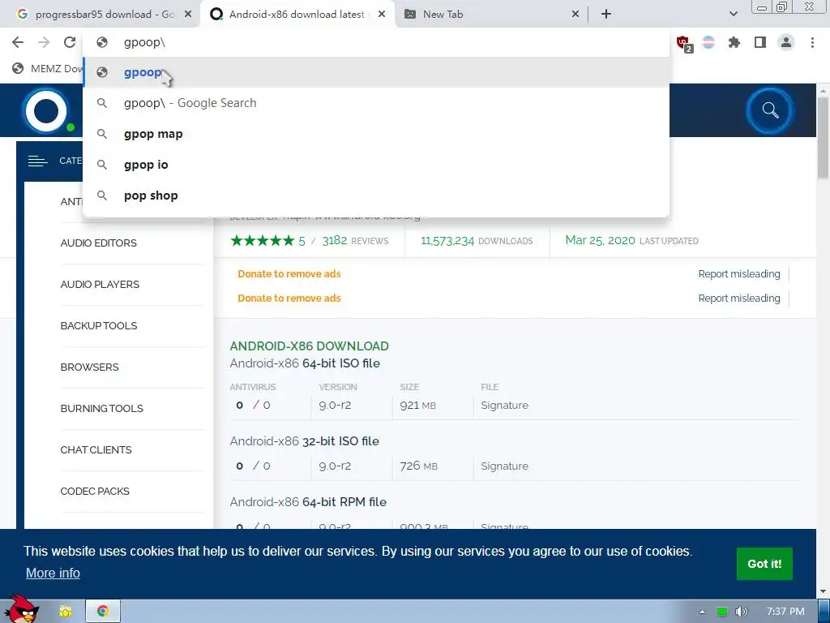This screenshot has height=623, width=830.
Task: Toggle the browser side panel icon
Action: tap(760, 42)
